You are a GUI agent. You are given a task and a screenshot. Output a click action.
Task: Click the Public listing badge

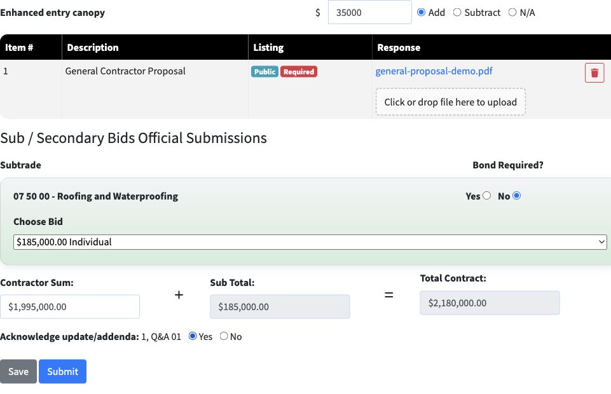click(264, 72)
